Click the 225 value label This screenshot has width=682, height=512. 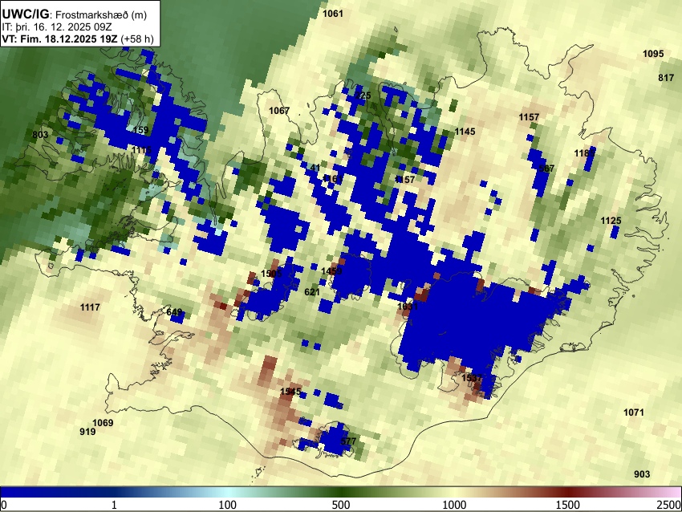click(363, 95)
